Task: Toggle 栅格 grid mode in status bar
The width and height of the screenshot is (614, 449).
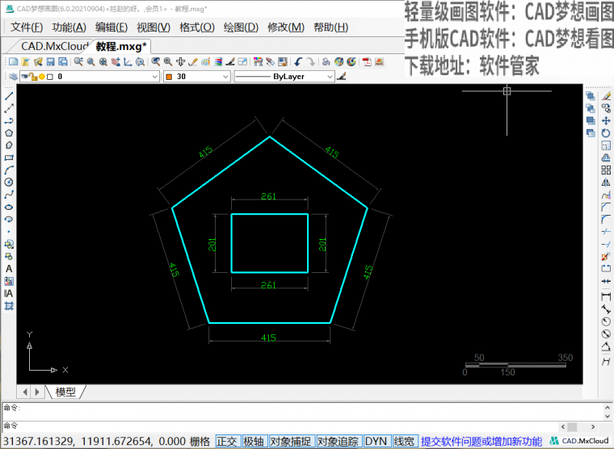Action: pyautogui.click(x=200, y=442)
